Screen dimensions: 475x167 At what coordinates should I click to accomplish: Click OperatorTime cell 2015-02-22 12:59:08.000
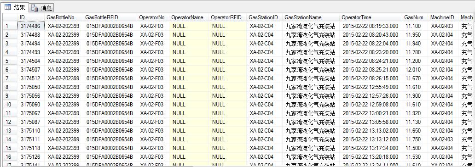(x=371, y=105)
